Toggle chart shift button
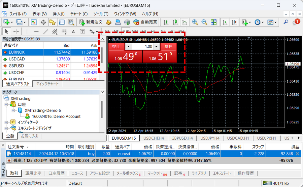 pyautogui.click(x=234, y=22)
